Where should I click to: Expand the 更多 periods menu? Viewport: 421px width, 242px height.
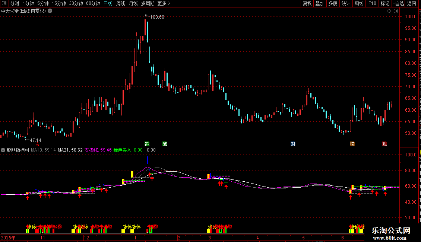coord(164,3)
